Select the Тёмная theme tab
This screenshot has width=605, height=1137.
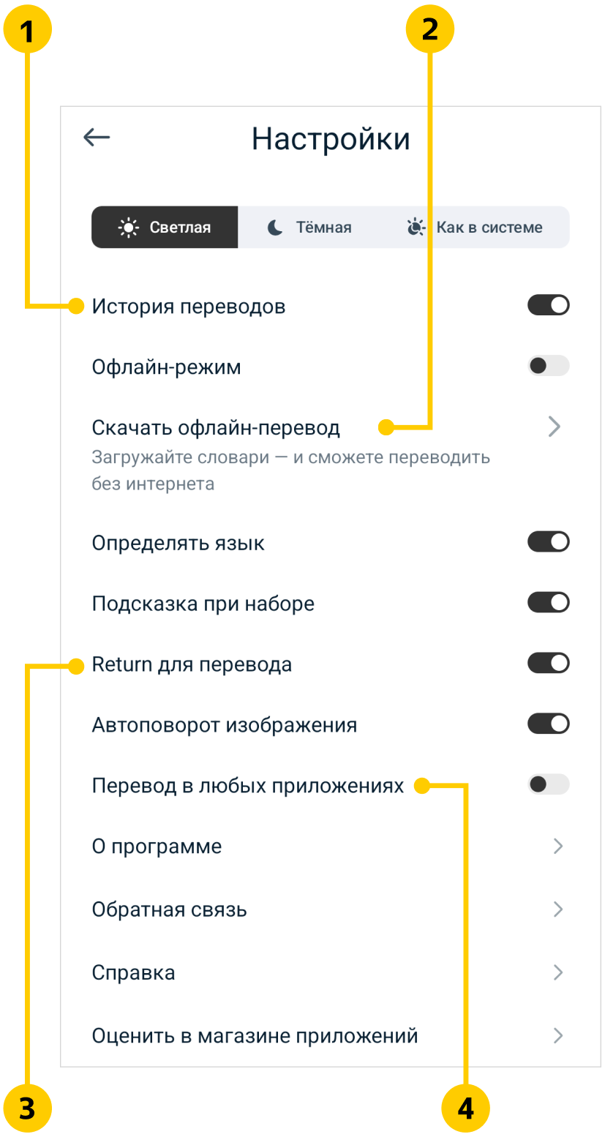coord(310,228)
